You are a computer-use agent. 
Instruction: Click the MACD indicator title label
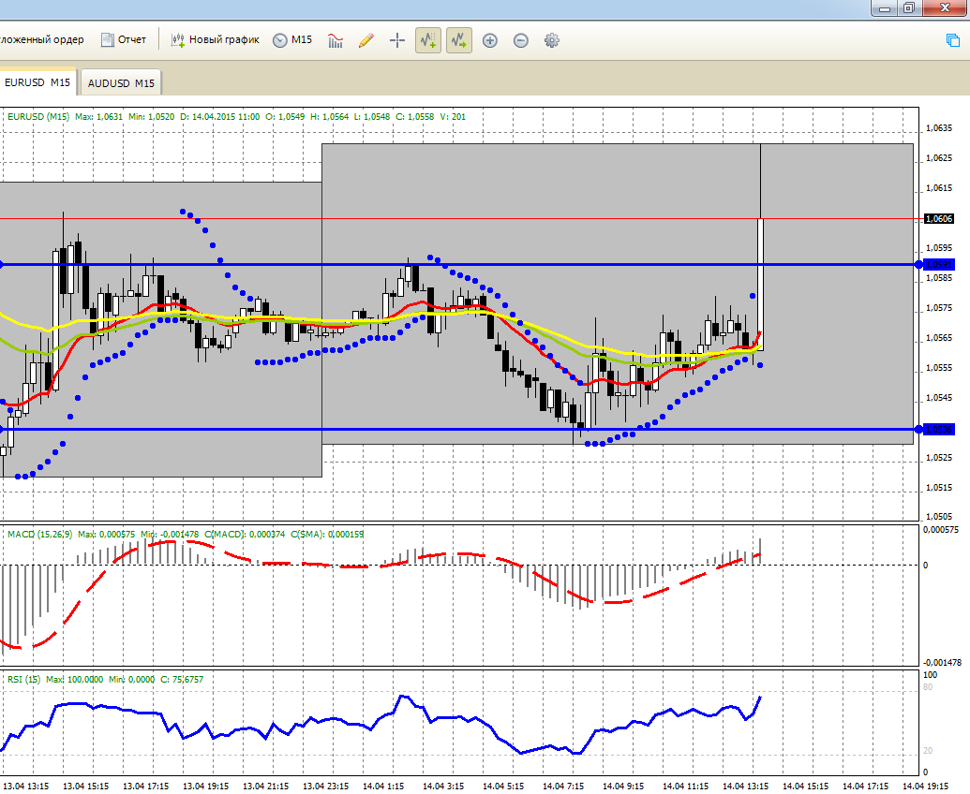pyautogui.click(x=39, y=534)
